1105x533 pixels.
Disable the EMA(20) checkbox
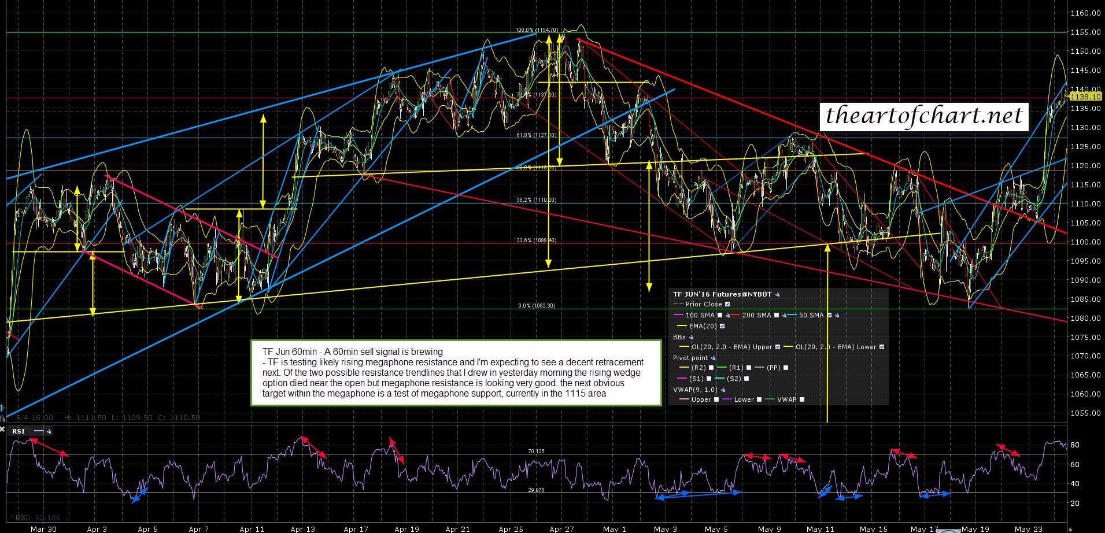click(722, 326)
